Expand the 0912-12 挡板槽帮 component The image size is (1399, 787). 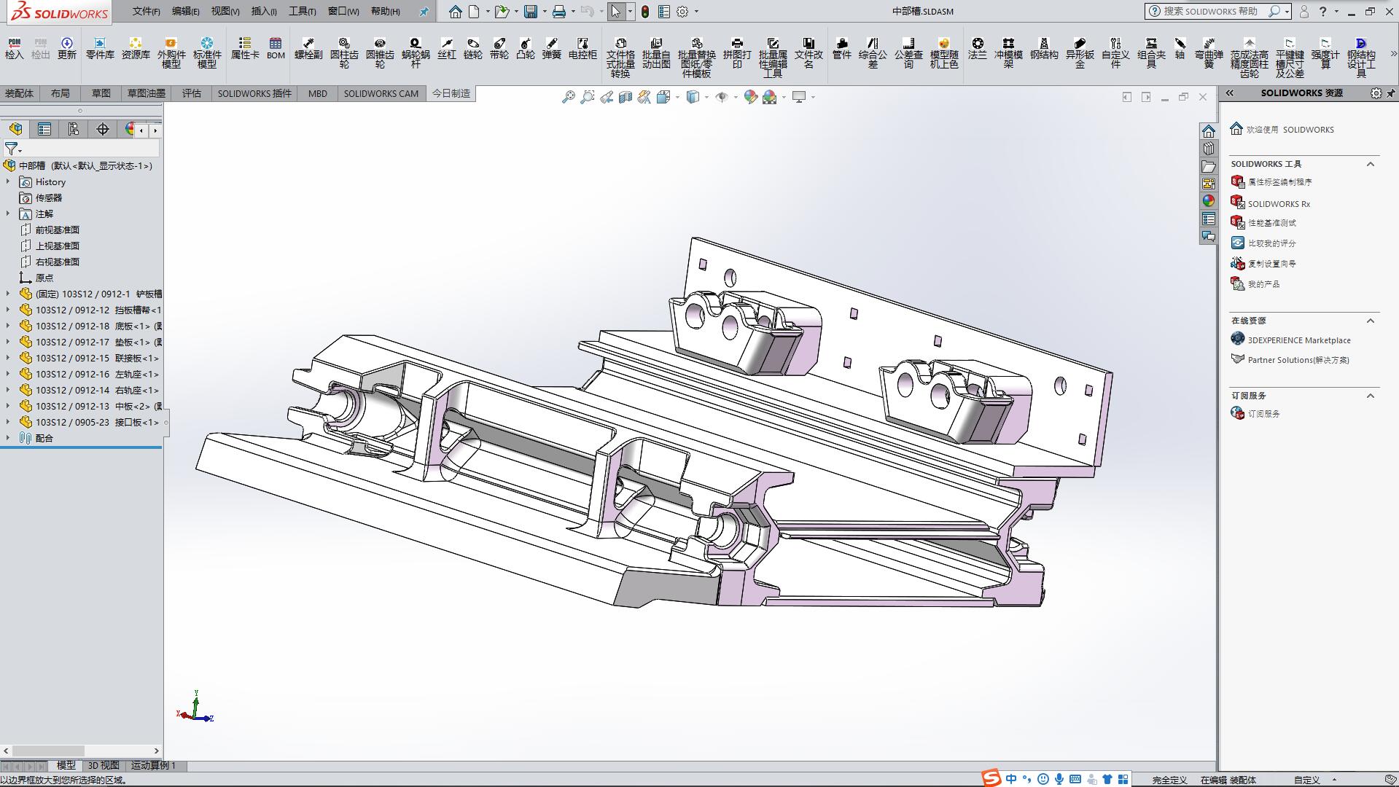(8, 310)
